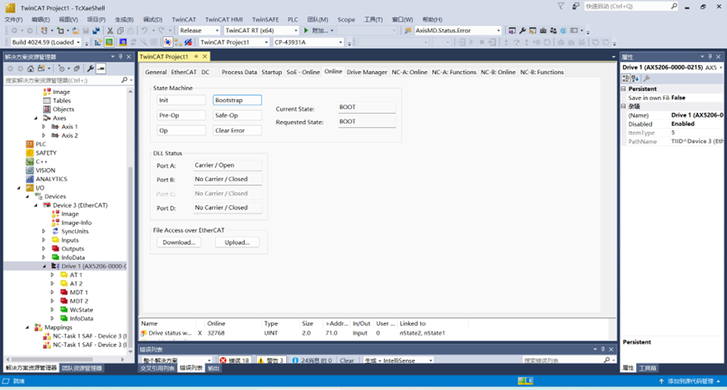Click the Clear Error button
The width and height of the screenshot is (727, 390).
(x=237, y=131)
